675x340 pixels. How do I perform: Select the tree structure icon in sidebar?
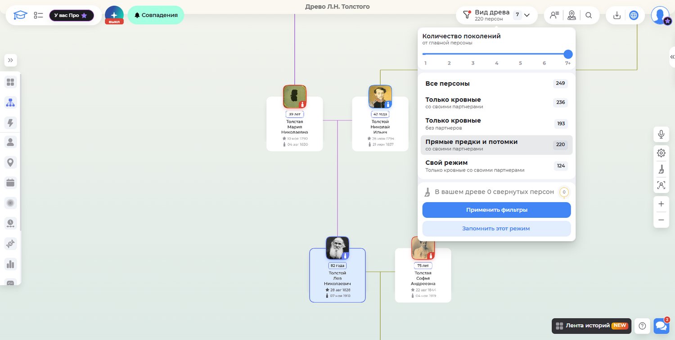[10, 102]
